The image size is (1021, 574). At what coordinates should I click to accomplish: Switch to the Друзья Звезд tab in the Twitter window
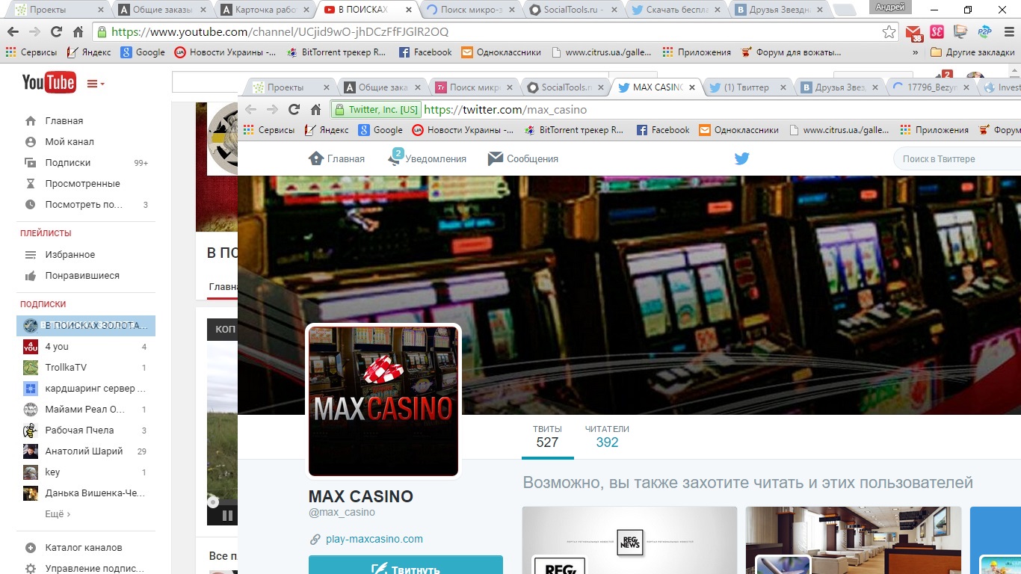839,87
